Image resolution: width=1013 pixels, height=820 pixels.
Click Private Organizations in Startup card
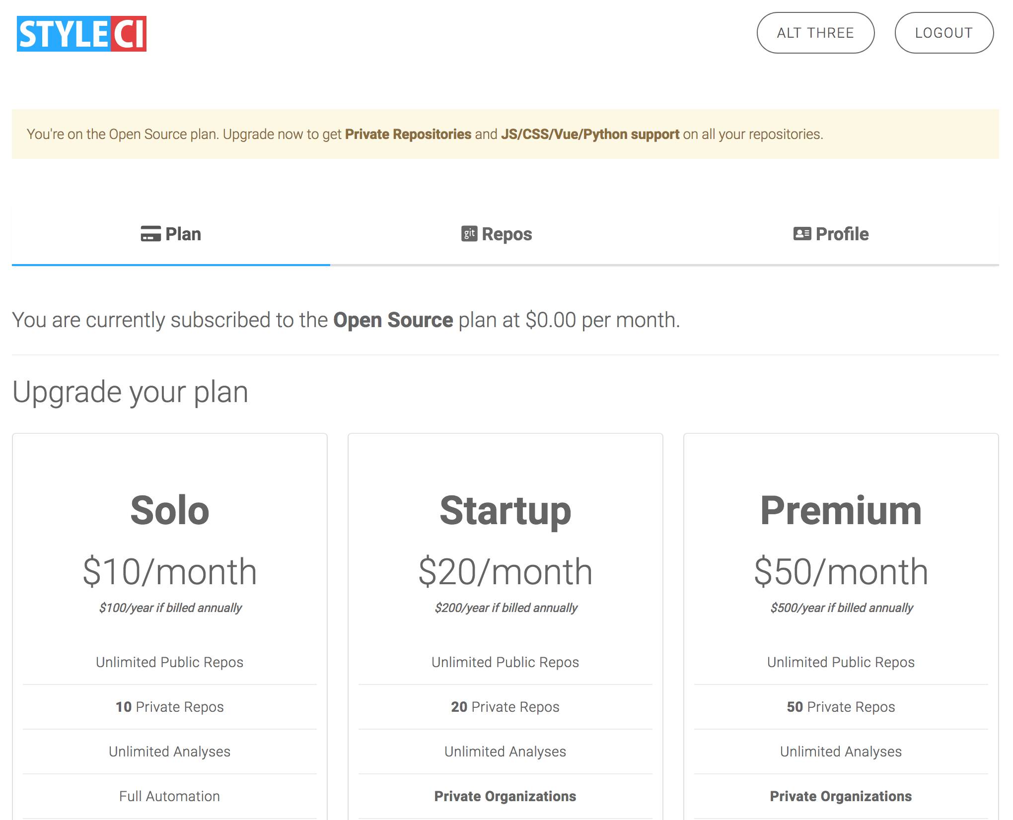[505, 796]
